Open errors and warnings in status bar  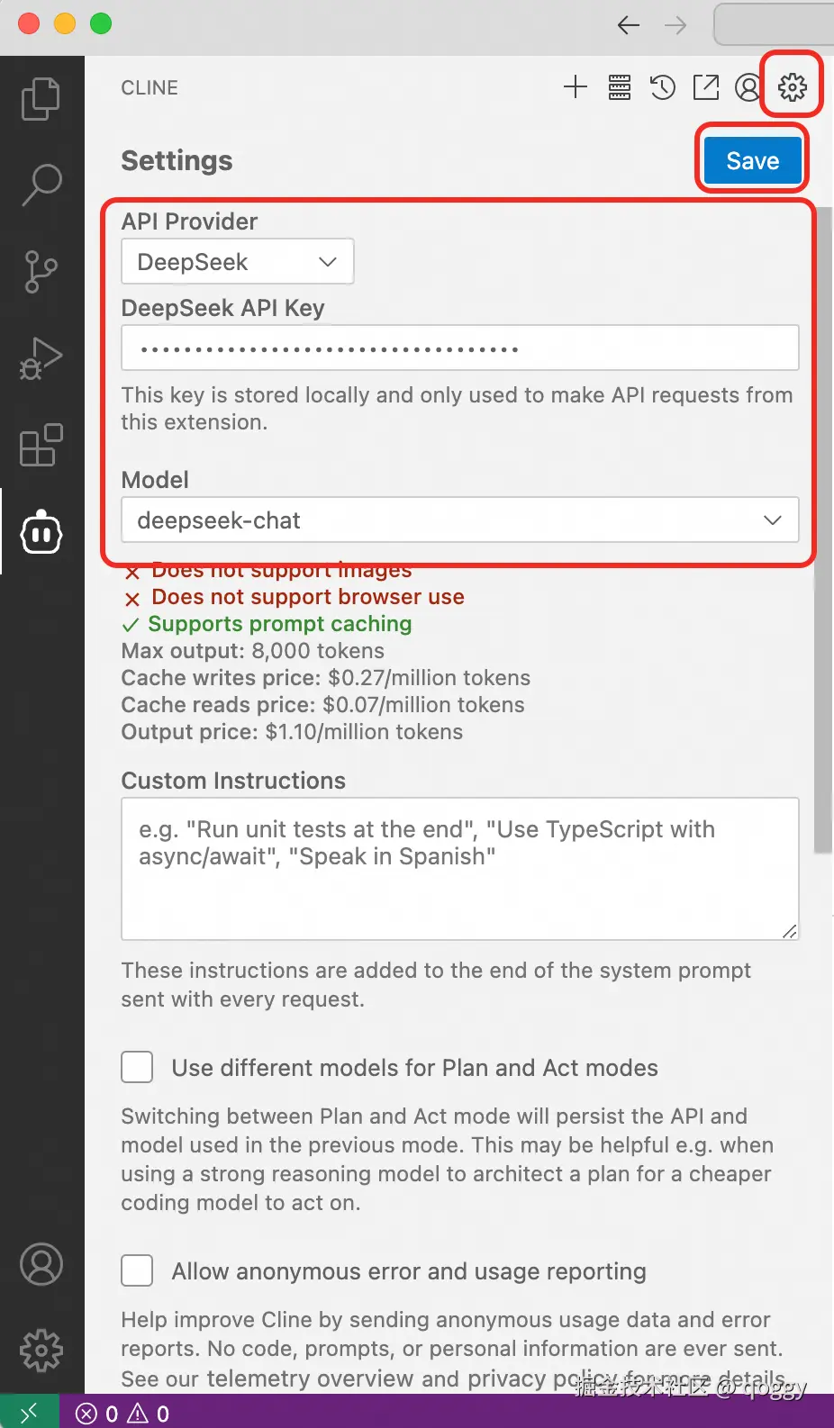tap(122, 1414)
